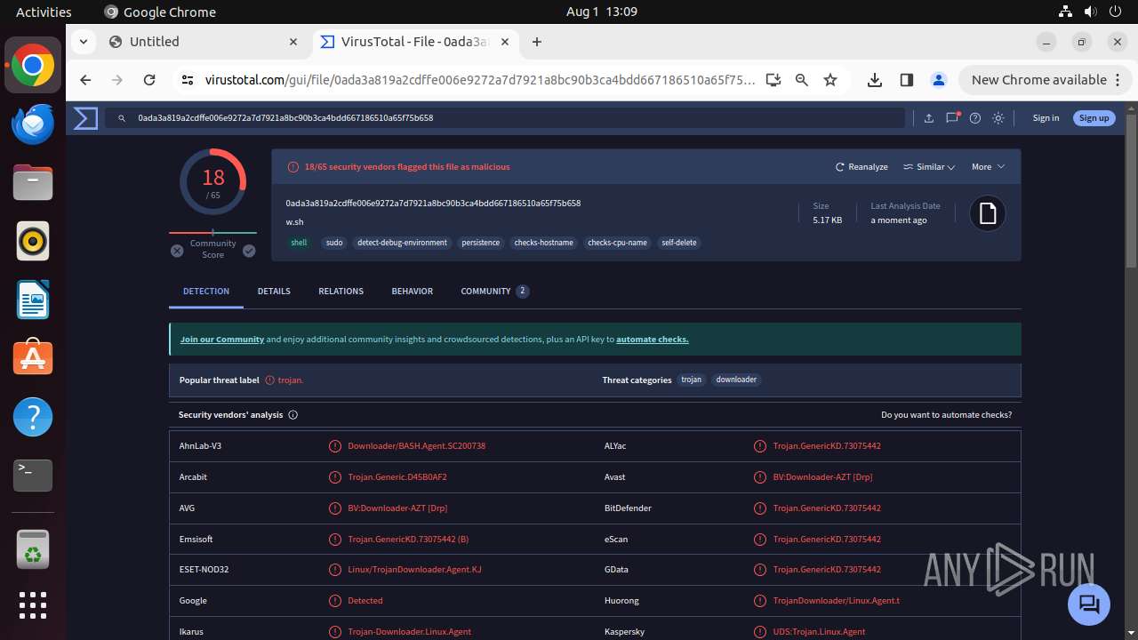Click the checks-hostname tag

click(544, 243)
